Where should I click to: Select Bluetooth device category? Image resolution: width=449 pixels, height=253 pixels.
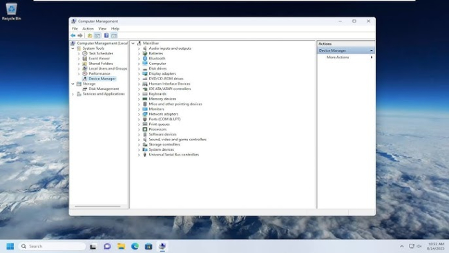pos(157,59)
